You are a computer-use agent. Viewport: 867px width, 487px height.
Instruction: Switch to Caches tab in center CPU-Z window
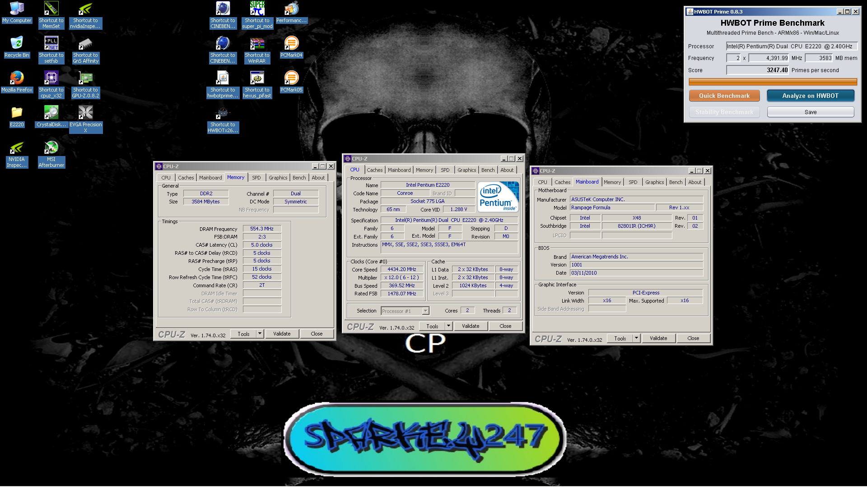pos(374,170)
